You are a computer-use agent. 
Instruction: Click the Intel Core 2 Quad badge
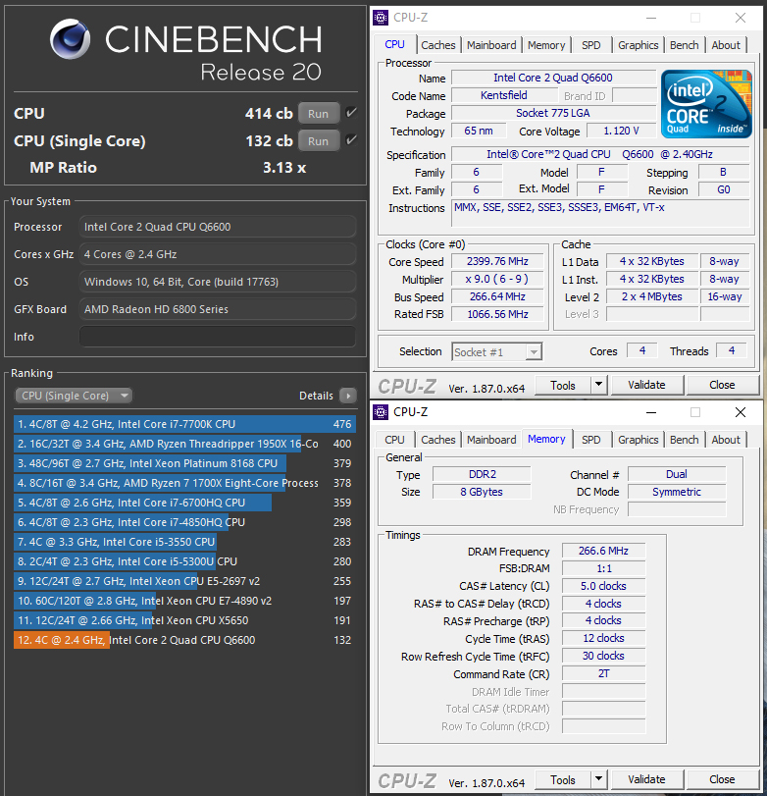pyautogui.click(x=706, y=104)
